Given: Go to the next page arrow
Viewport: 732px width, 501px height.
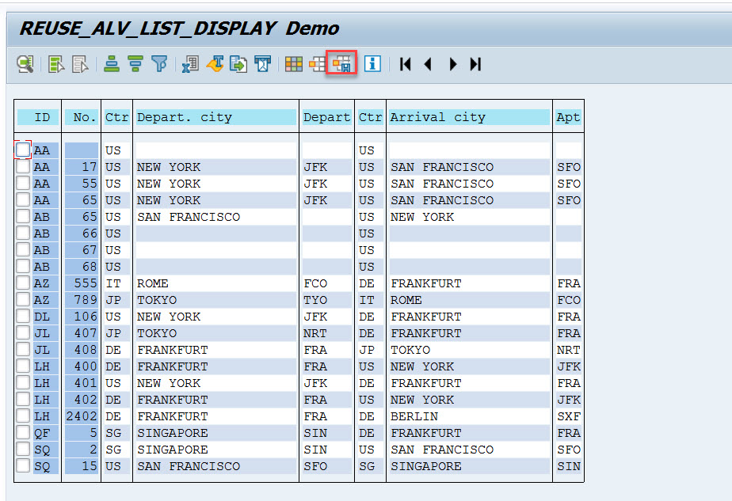Looking at the screenshot, I should click(x=452, y=64).
